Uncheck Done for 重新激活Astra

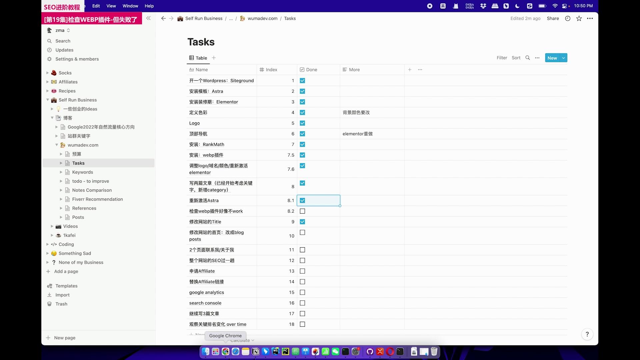coord(302,200)
